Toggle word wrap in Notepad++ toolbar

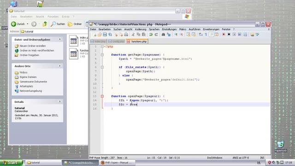coord(201,35)
